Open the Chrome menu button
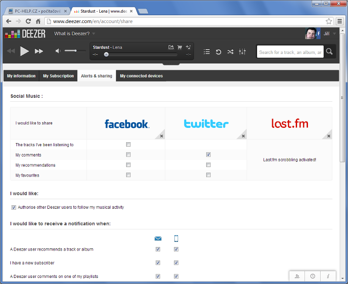Screen dimensions: 348x284 339,21
